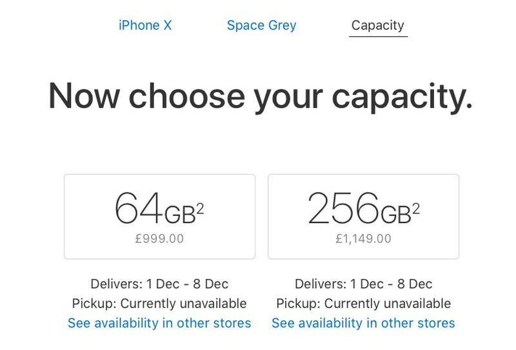Open store availability link under 256GB
516x350 pixels.
tap(363, 323)
